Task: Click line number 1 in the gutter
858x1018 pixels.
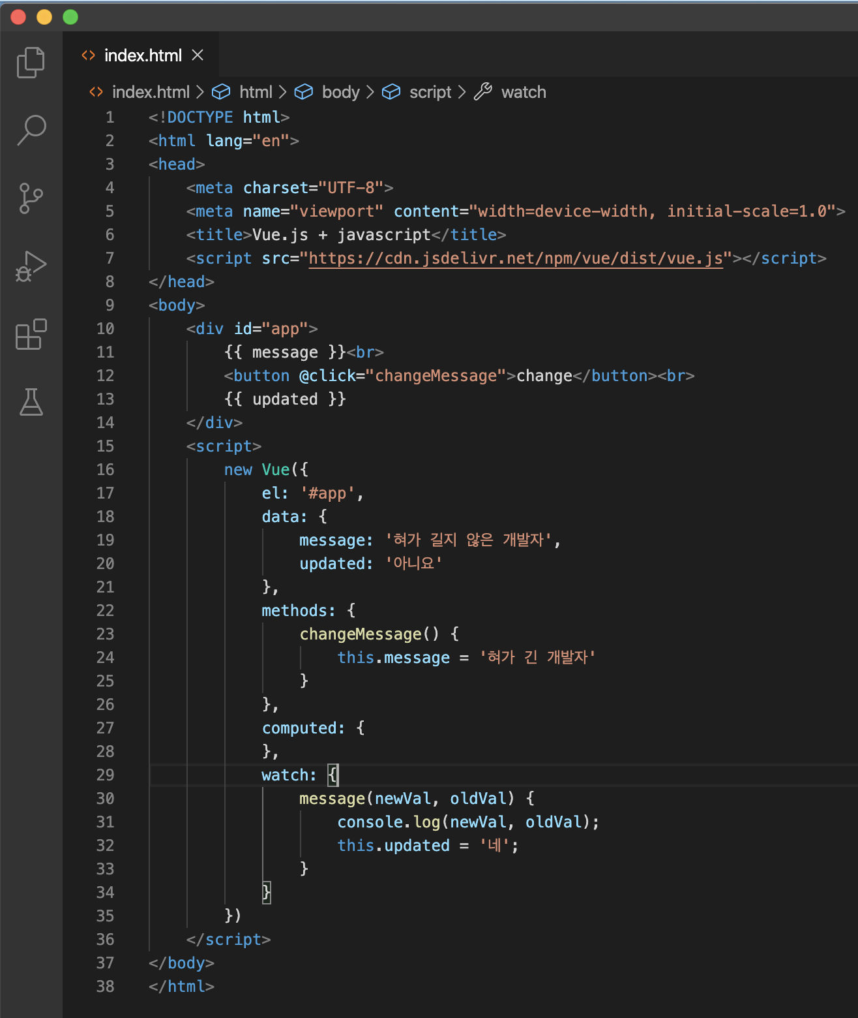Action: coord(110,117)
